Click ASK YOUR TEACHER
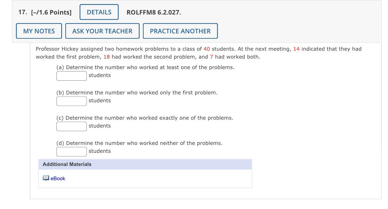The image size is (388, 209). click(102, 31)
